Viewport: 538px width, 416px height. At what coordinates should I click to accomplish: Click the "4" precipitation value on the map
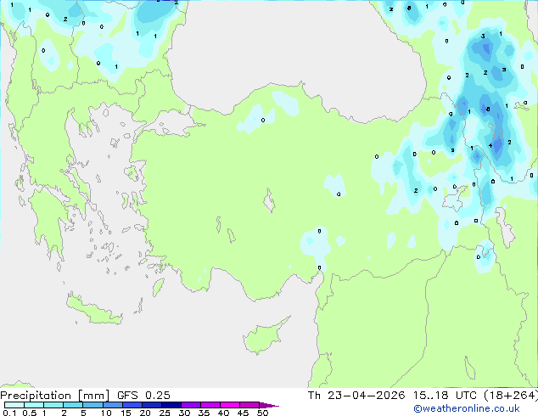490,145
